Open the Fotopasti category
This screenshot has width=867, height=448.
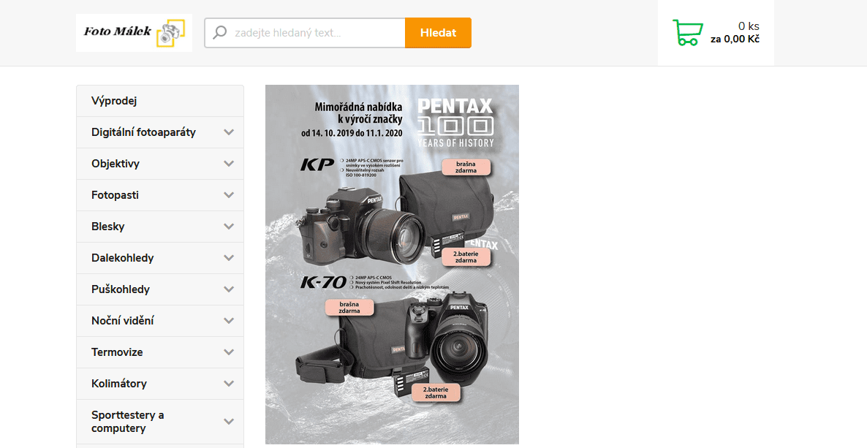pos(115,195)
